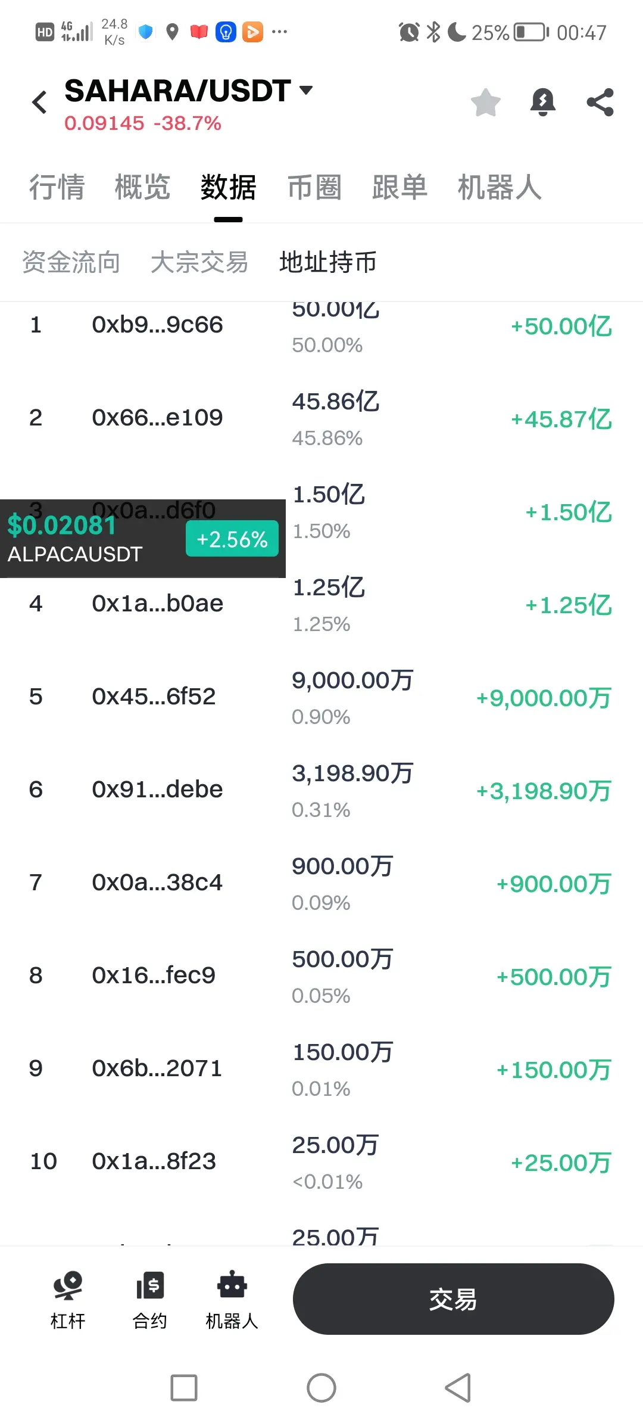Switch to the 概览 tab

click(143, 187)
